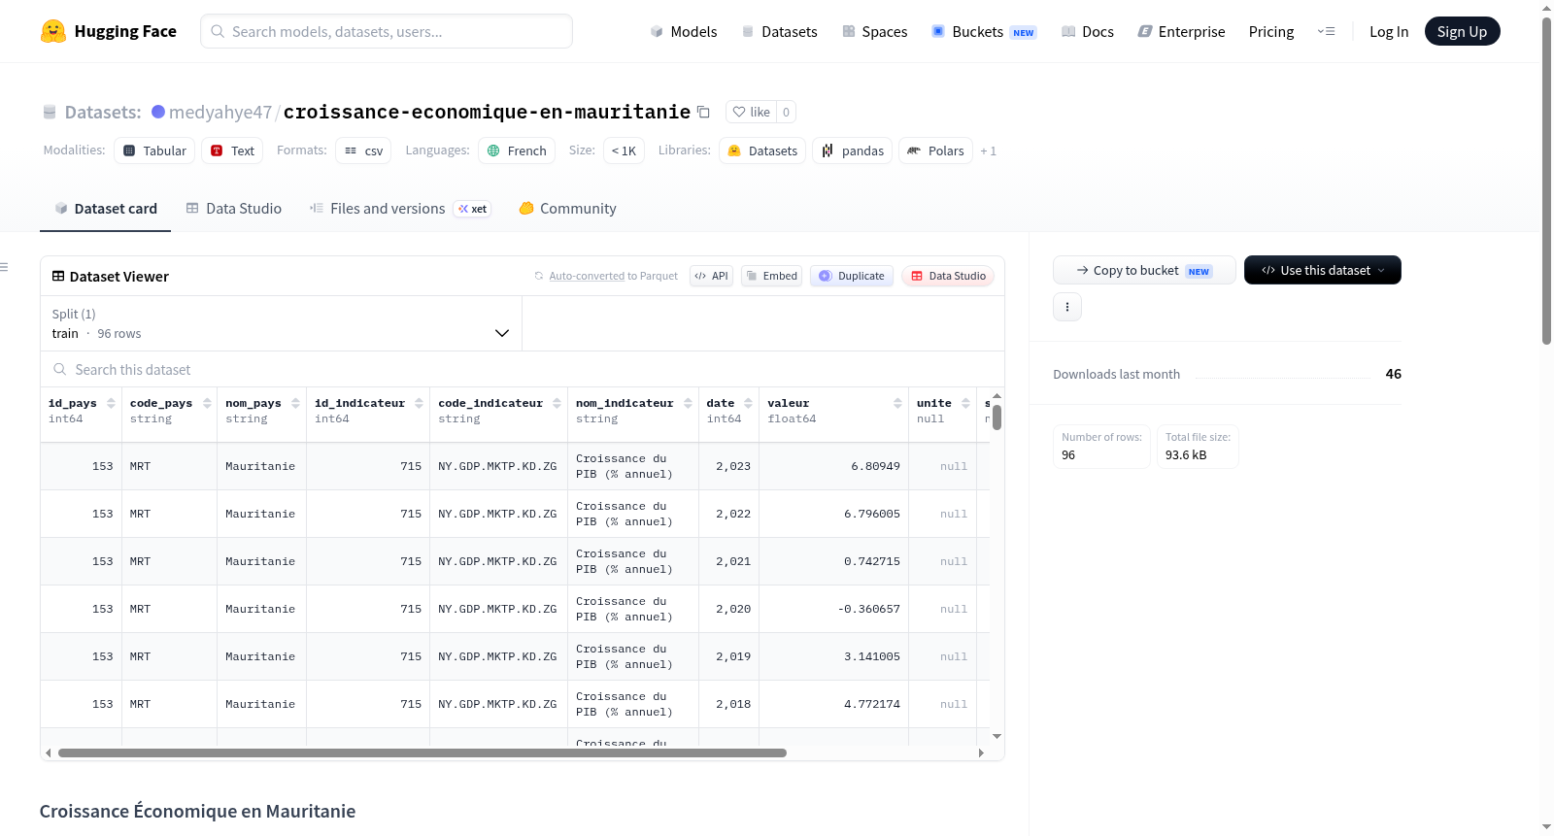
Task: Open the Community tab
Action: pyautogui.click(x=567, y=208)
